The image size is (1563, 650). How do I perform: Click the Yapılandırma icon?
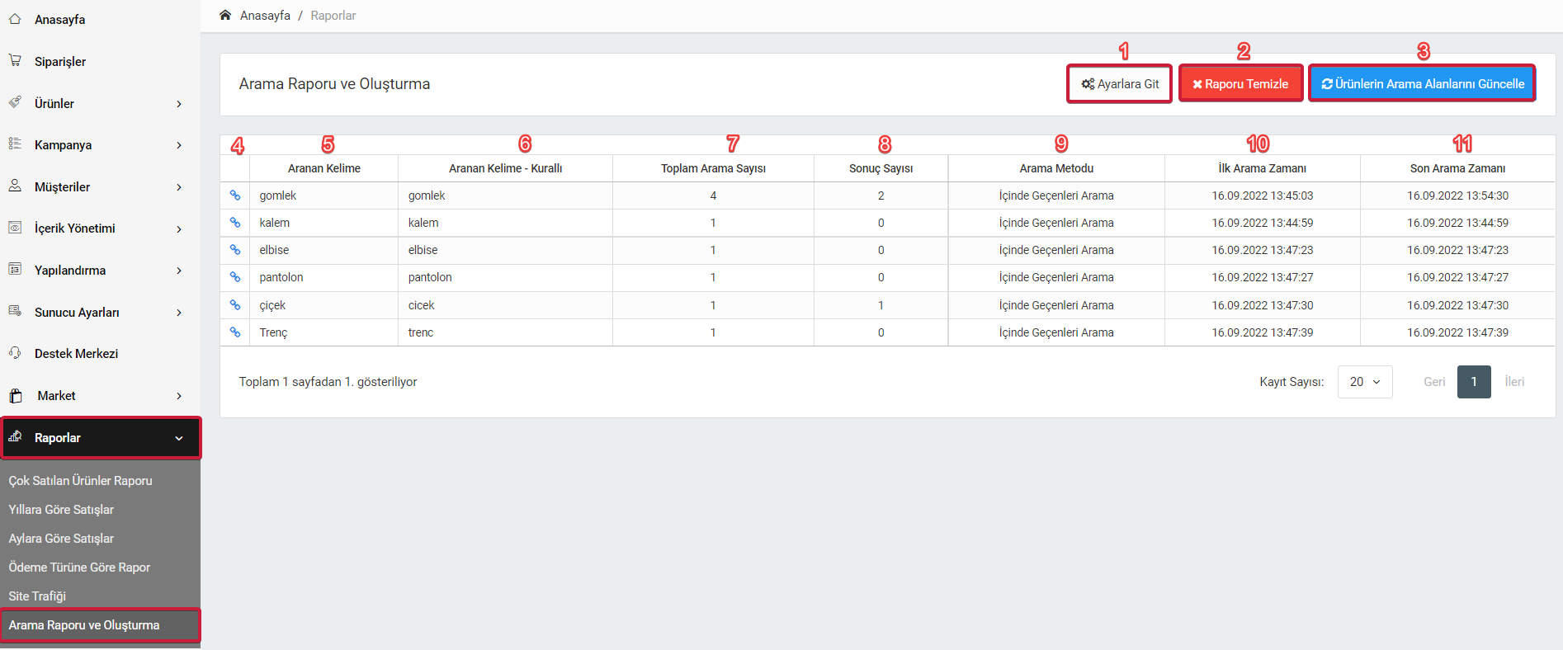15,269
